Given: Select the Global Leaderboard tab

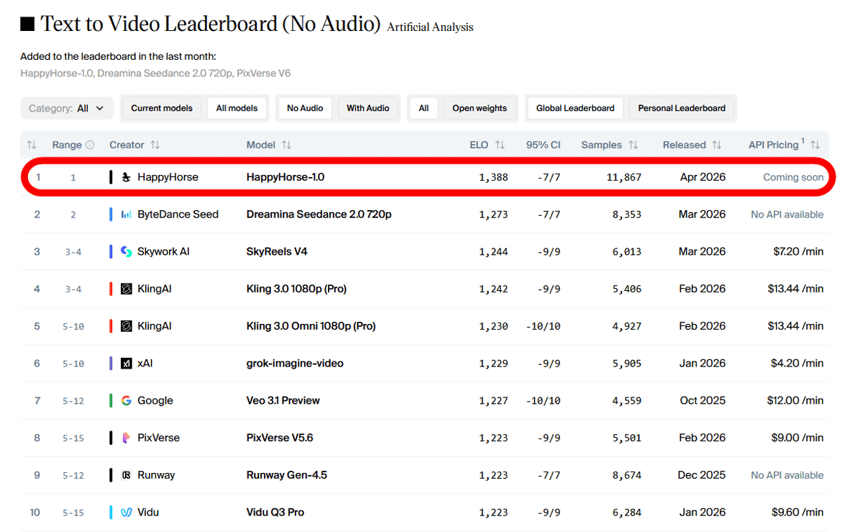Looking at the screenshot, I should pyautogui.click(x=575, y=108).
